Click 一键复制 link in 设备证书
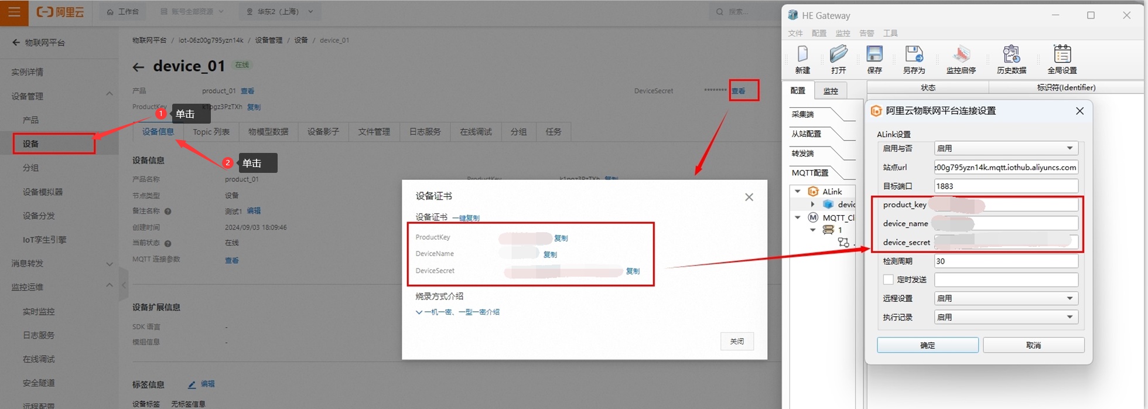 [x=466, y=218]
